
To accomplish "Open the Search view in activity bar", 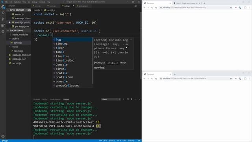I will 3,13.
